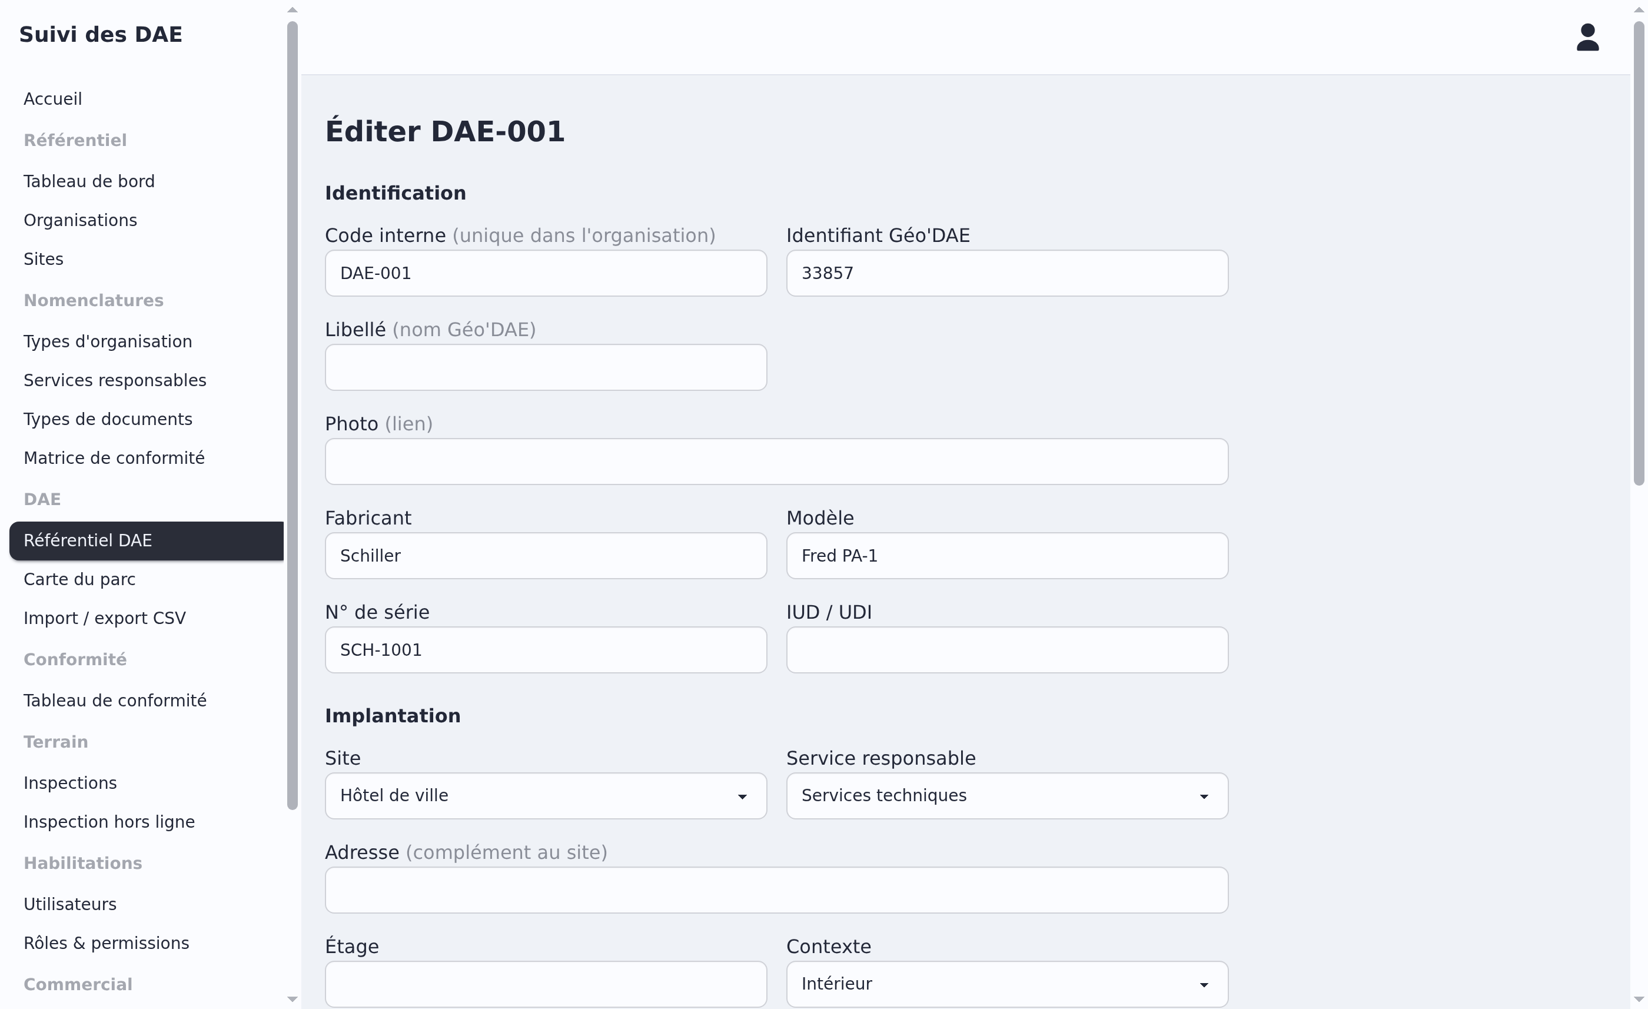1648x1009 pixels.
Task: Open the Organisations page
Action: click(x=147, y=220)
